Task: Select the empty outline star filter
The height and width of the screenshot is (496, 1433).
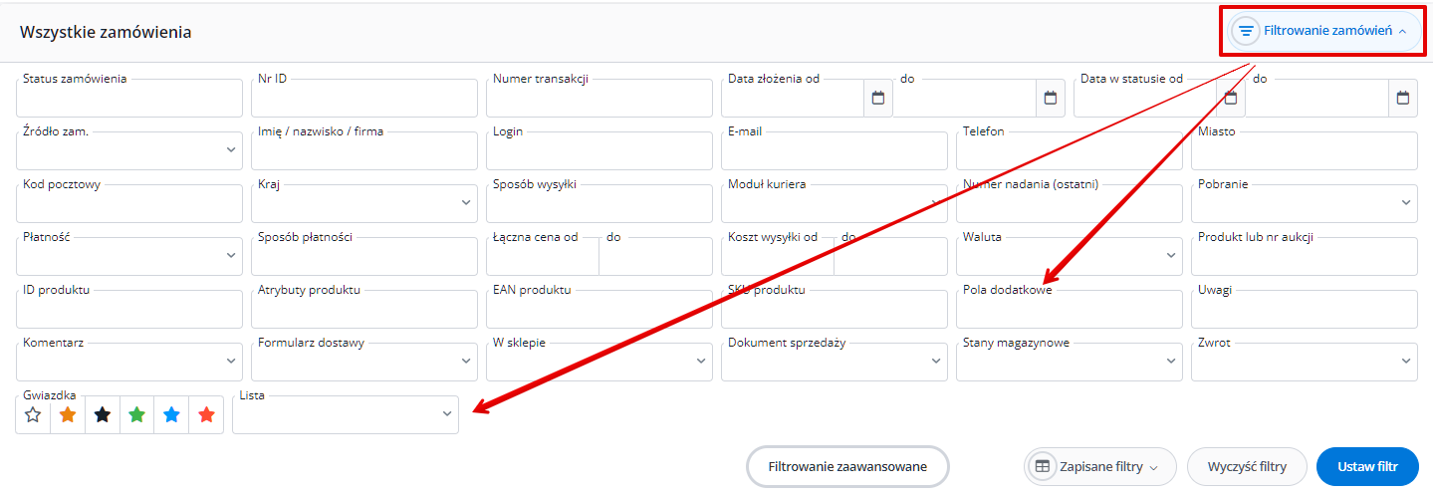Action: coord(33,415)
